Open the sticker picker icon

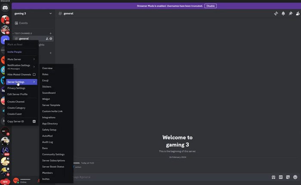pyautogui.click(x=288, y=177)
